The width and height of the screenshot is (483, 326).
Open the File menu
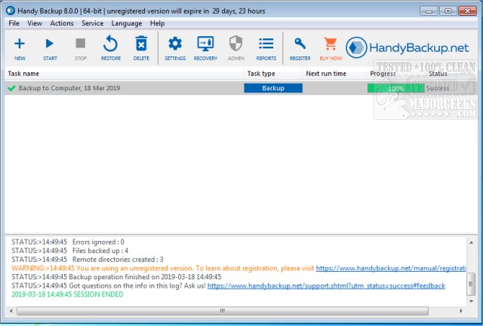14,23
